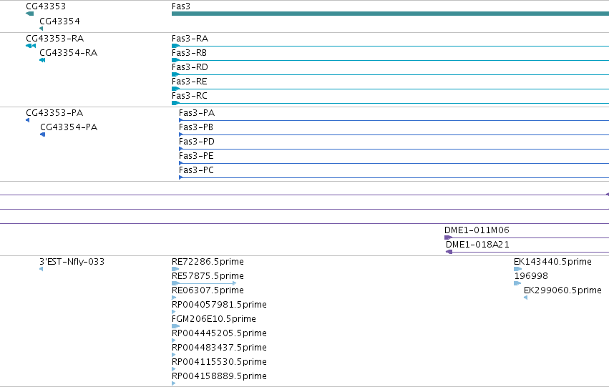Click the Fas3-PC start arrow glyph

[x=180, y=178]
